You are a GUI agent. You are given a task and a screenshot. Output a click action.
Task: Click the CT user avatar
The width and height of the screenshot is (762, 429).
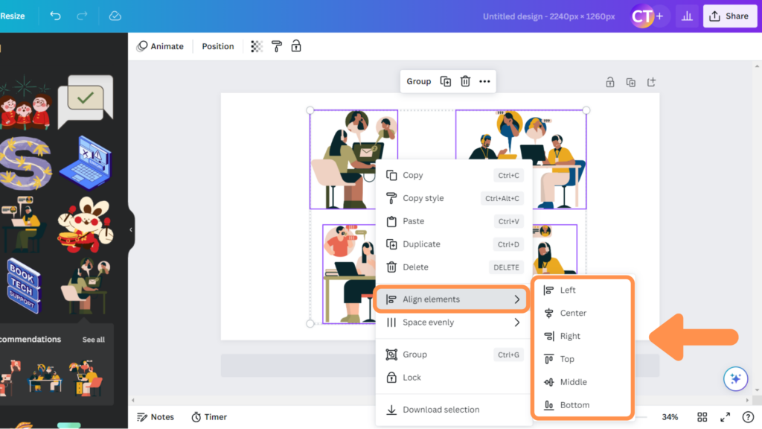pyautogui.click(x=641, y=16)
